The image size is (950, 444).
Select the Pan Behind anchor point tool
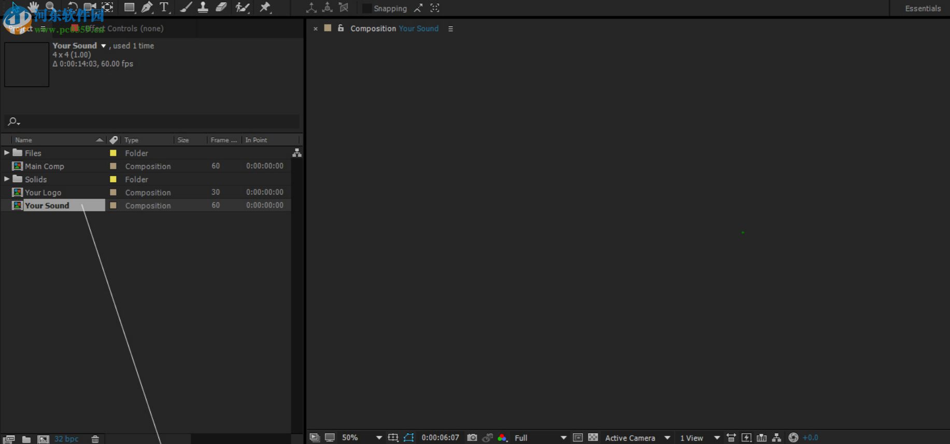pos(107,7)
